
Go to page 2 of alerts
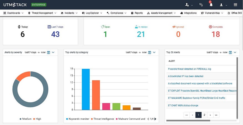[x=204, y=115]
